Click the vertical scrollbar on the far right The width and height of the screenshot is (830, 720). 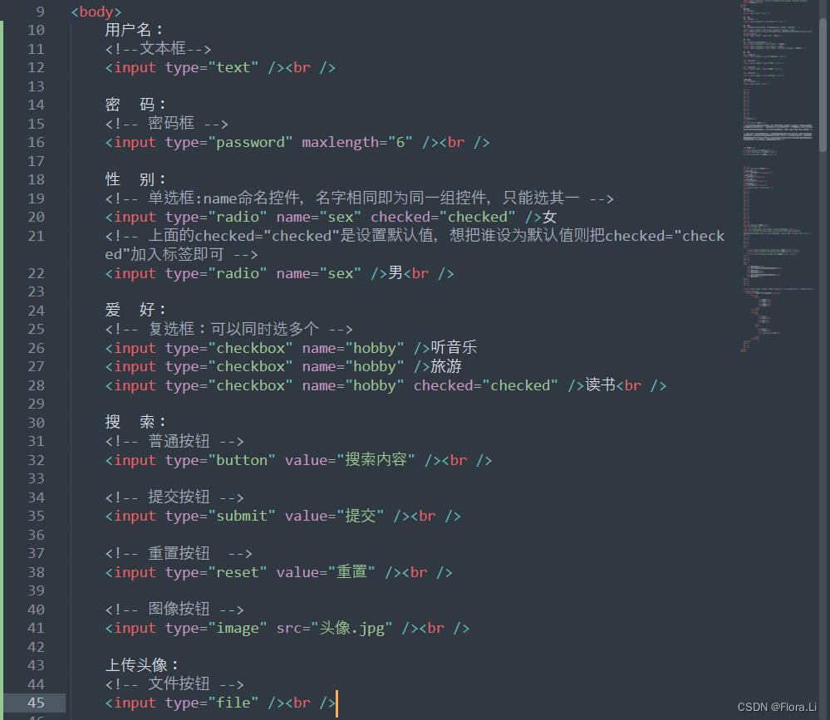[823, 83]
